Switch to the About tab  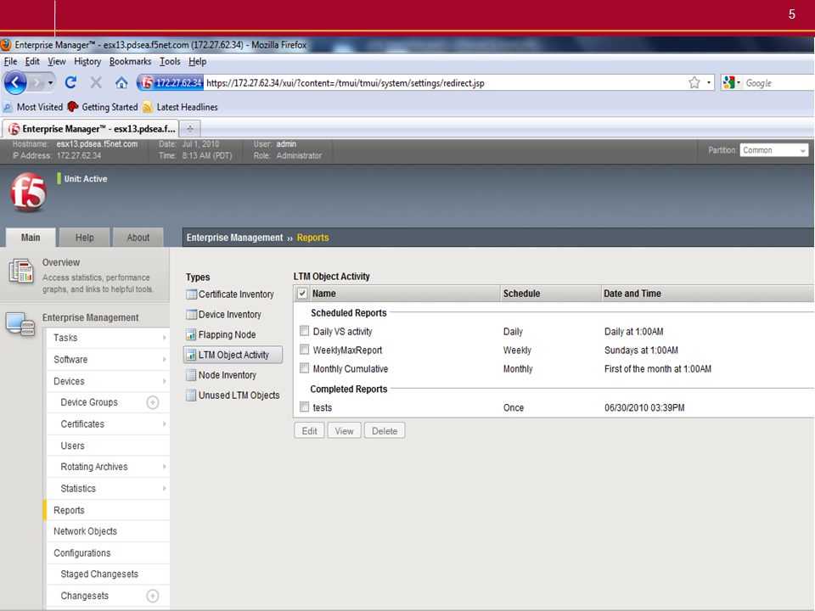tap(138, 238)
